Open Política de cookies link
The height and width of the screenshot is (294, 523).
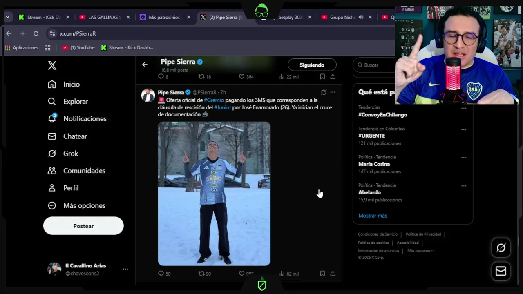[373, 243]
